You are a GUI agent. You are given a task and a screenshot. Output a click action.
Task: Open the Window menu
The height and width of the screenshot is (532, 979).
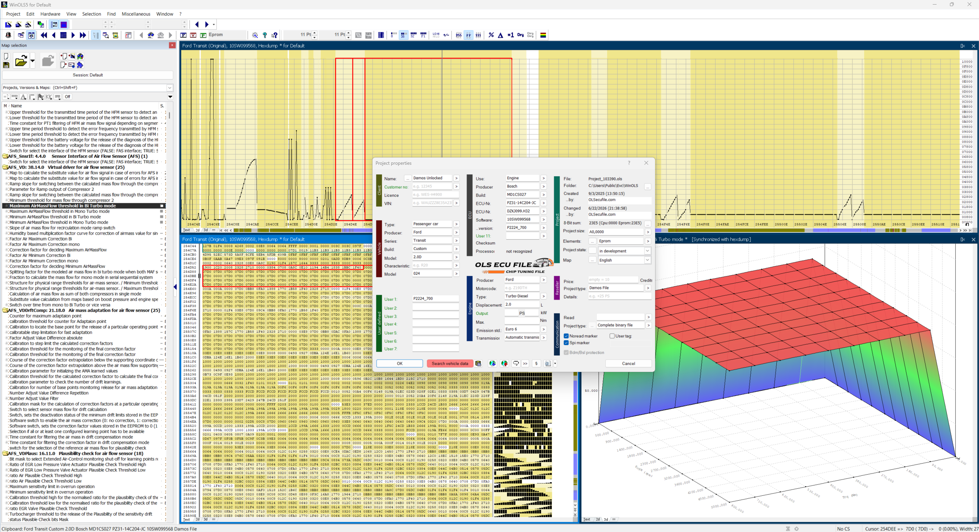tap(165, 14)
